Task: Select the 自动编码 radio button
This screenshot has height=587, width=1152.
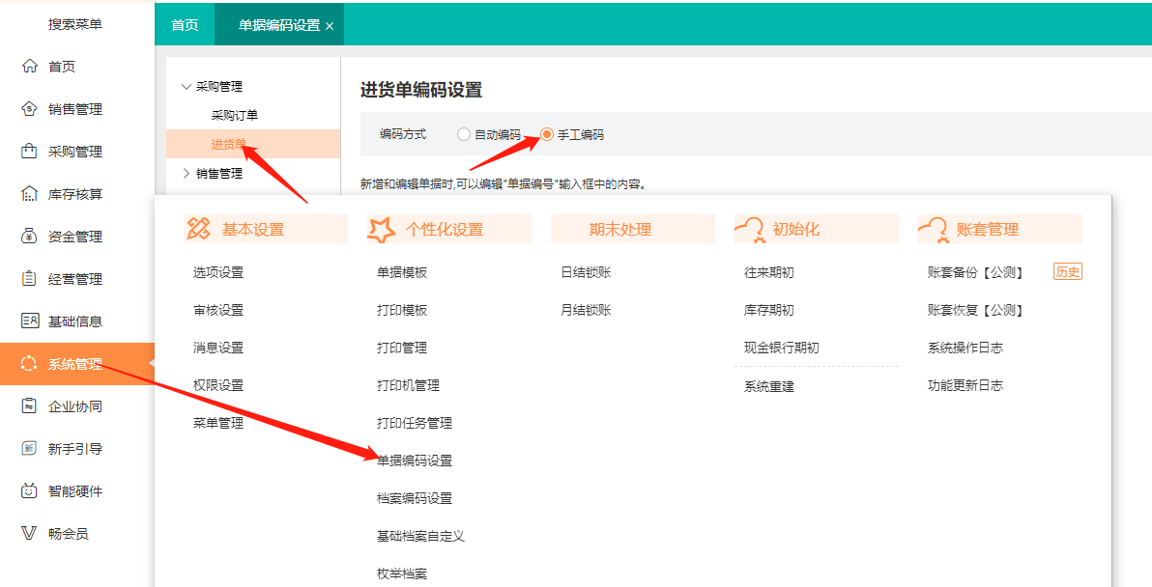Action: click(464, 135)
